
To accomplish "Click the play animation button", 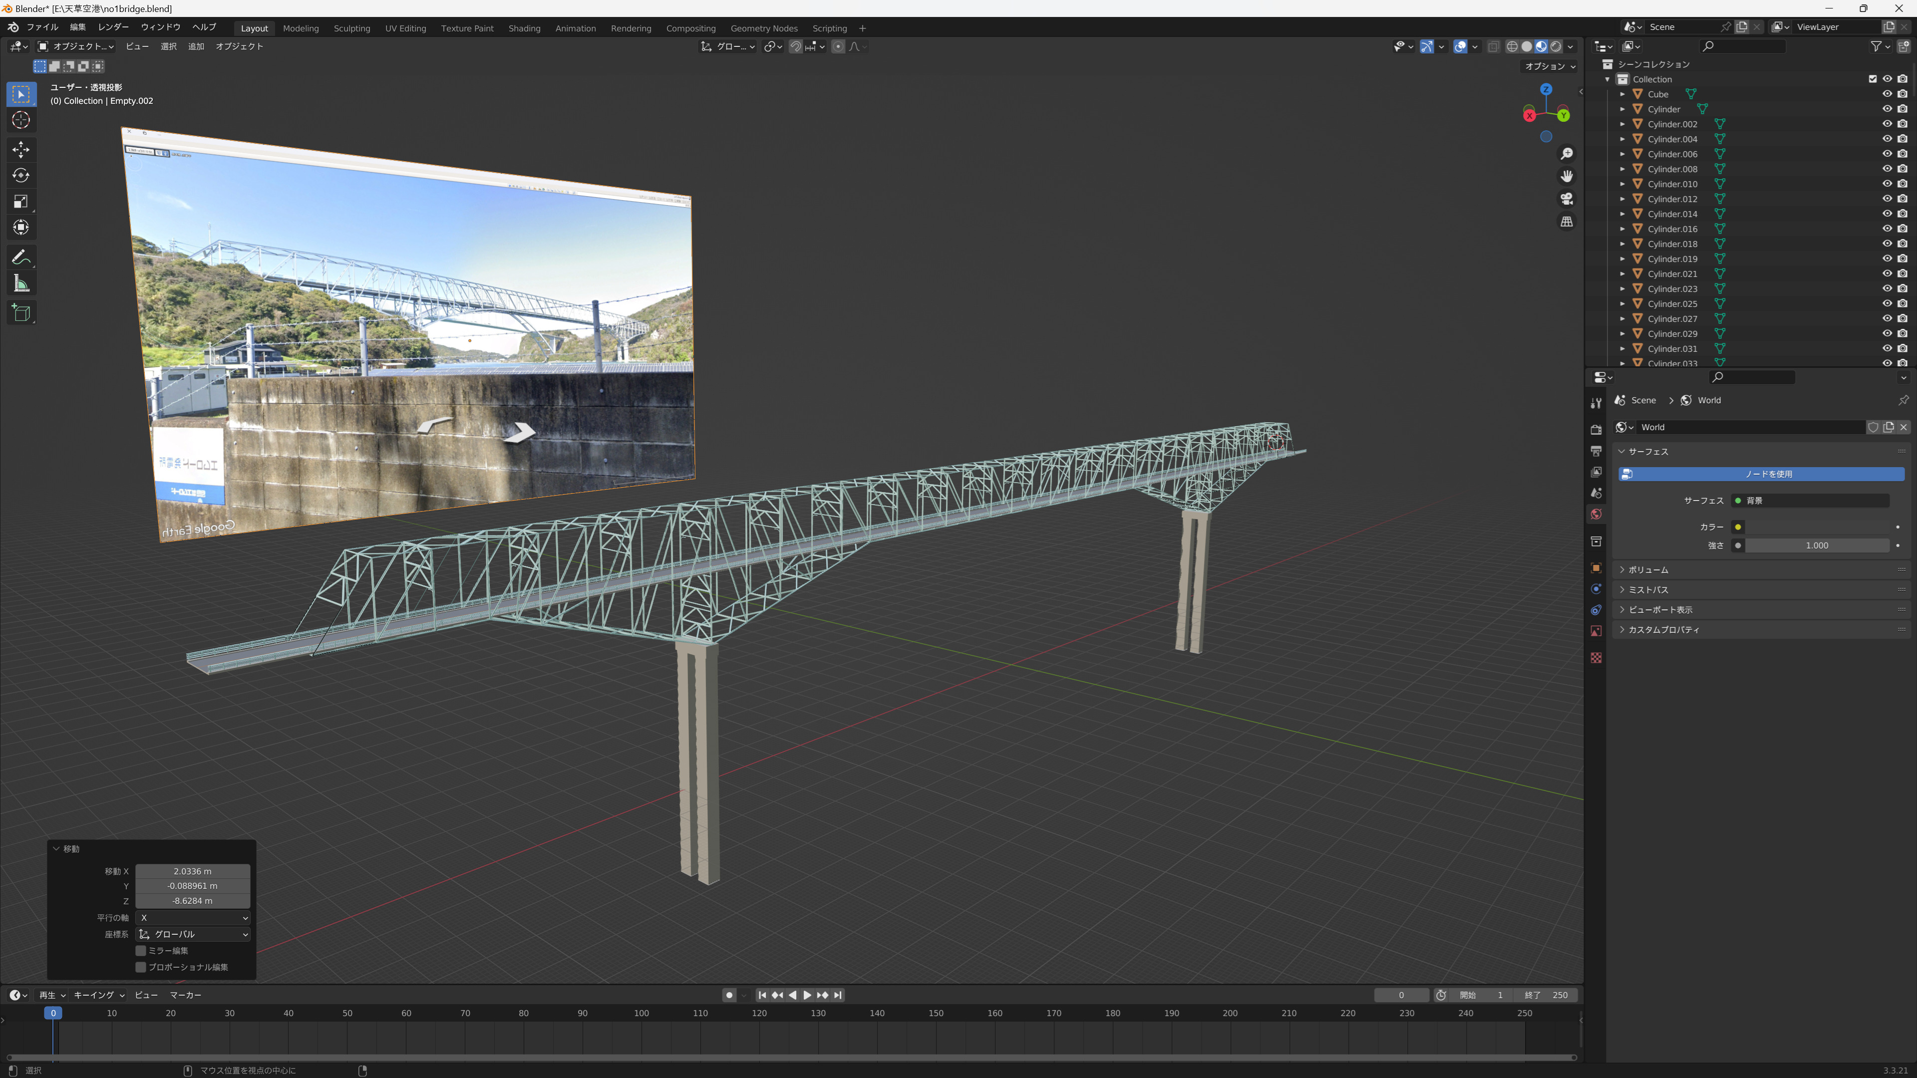I will click(x=807, y=995).
